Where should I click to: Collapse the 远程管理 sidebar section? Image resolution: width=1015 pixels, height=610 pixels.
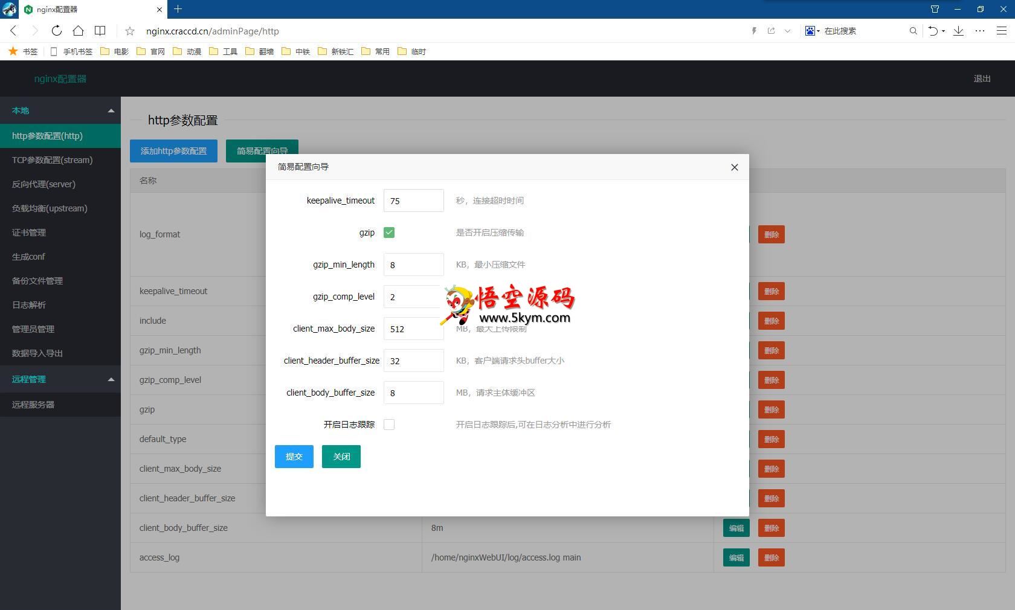pos(60,379)
